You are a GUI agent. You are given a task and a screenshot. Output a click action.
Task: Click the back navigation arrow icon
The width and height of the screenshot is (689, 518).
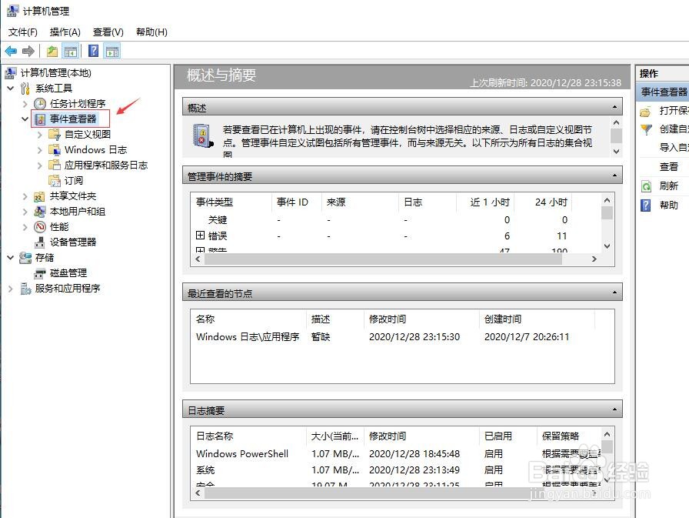coord(11,49)
